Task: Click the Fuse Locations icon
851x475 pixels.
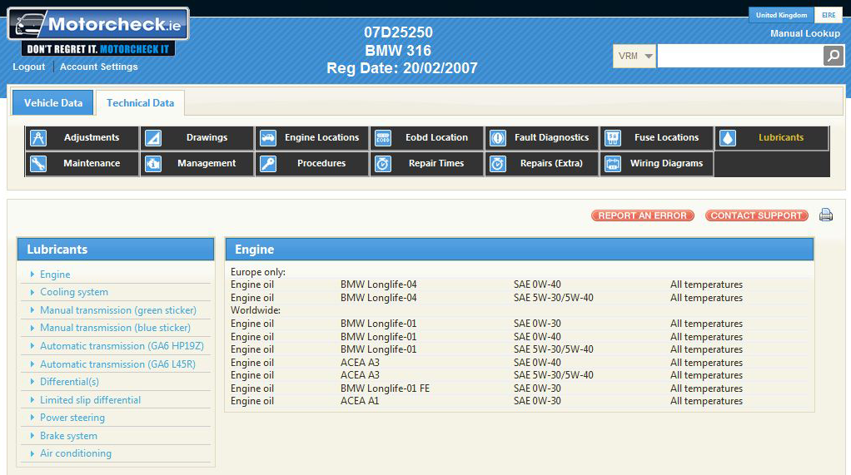Action: click(613, 138)
